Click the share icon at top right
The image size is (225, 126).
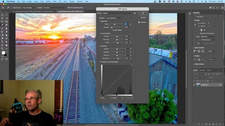(x=223, y=8)
